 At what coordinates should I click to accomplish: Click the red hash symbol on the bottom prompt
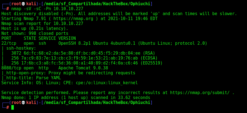click(x=7, y=107)
